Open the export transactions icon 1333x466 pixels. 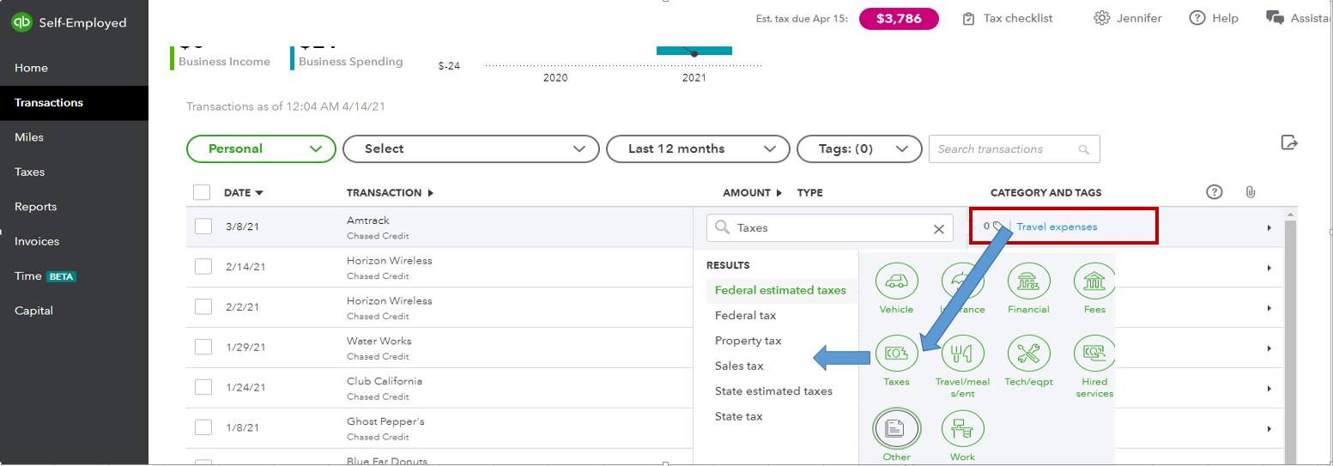click(1288, 142)
